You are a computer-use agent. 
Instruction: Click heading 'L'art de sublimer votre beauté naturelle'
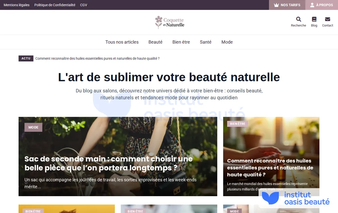click(169, 77)
